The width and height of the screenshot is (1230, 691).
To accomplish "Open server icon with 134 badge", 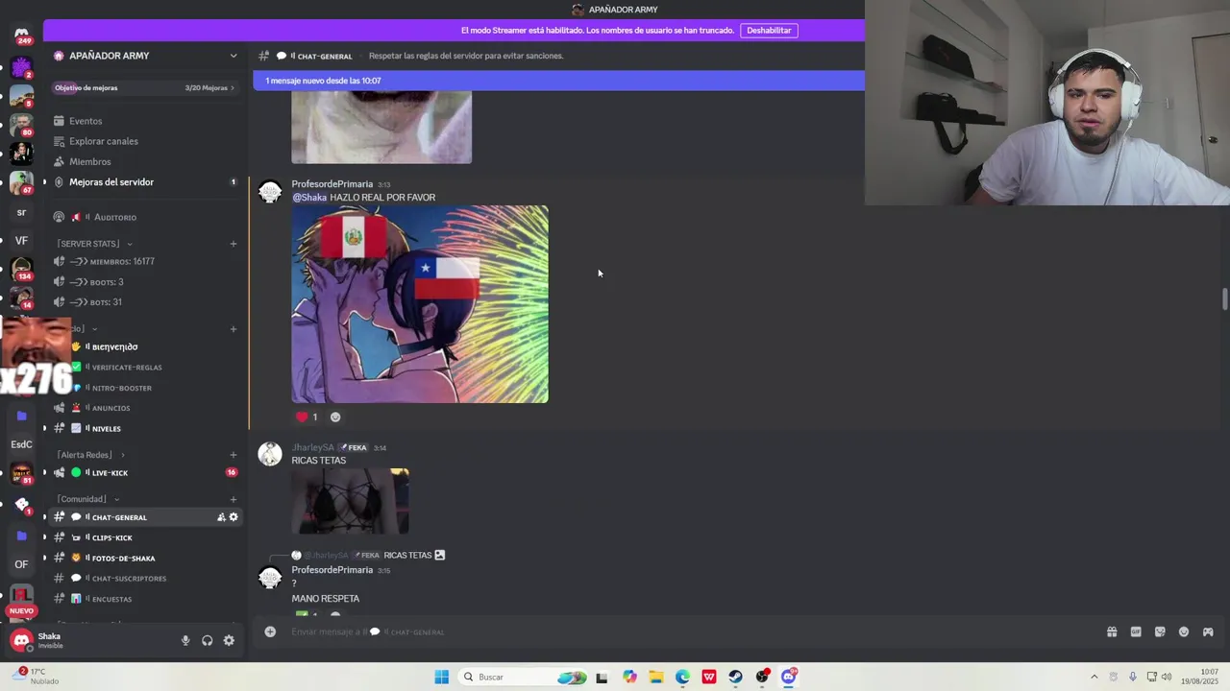I will click(x=21, y=269).
